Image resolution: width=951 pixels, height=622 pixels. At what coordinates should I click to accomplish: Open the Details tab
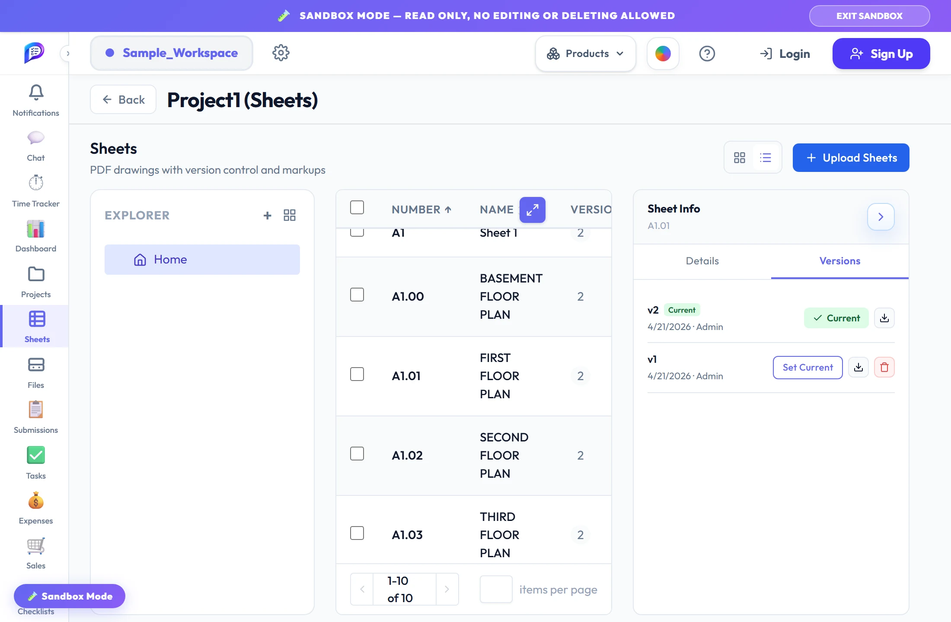tap(702, 261)
